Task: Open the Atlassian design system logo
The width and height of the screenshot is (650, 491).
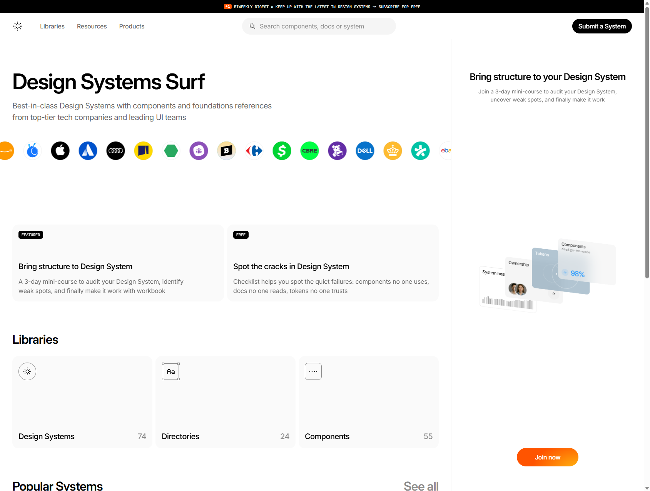Action: pos(88,151)
